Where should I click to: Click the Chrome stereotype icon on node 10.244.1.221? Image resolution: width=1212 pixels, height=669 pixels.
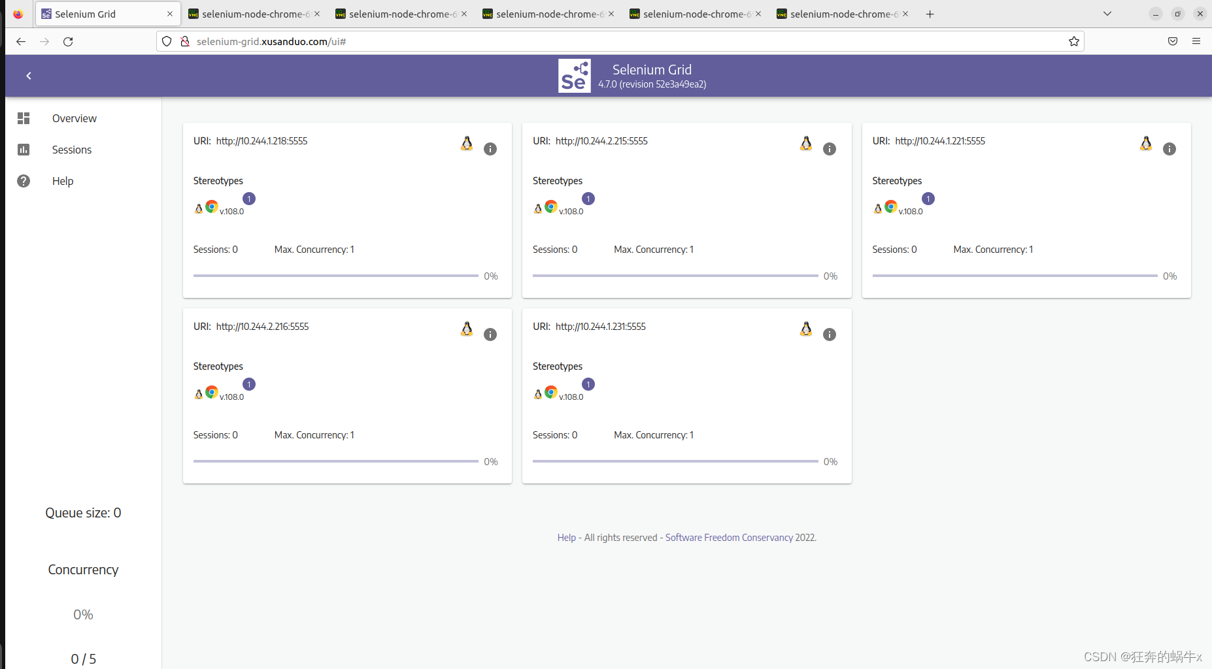(x=891, y=206)
